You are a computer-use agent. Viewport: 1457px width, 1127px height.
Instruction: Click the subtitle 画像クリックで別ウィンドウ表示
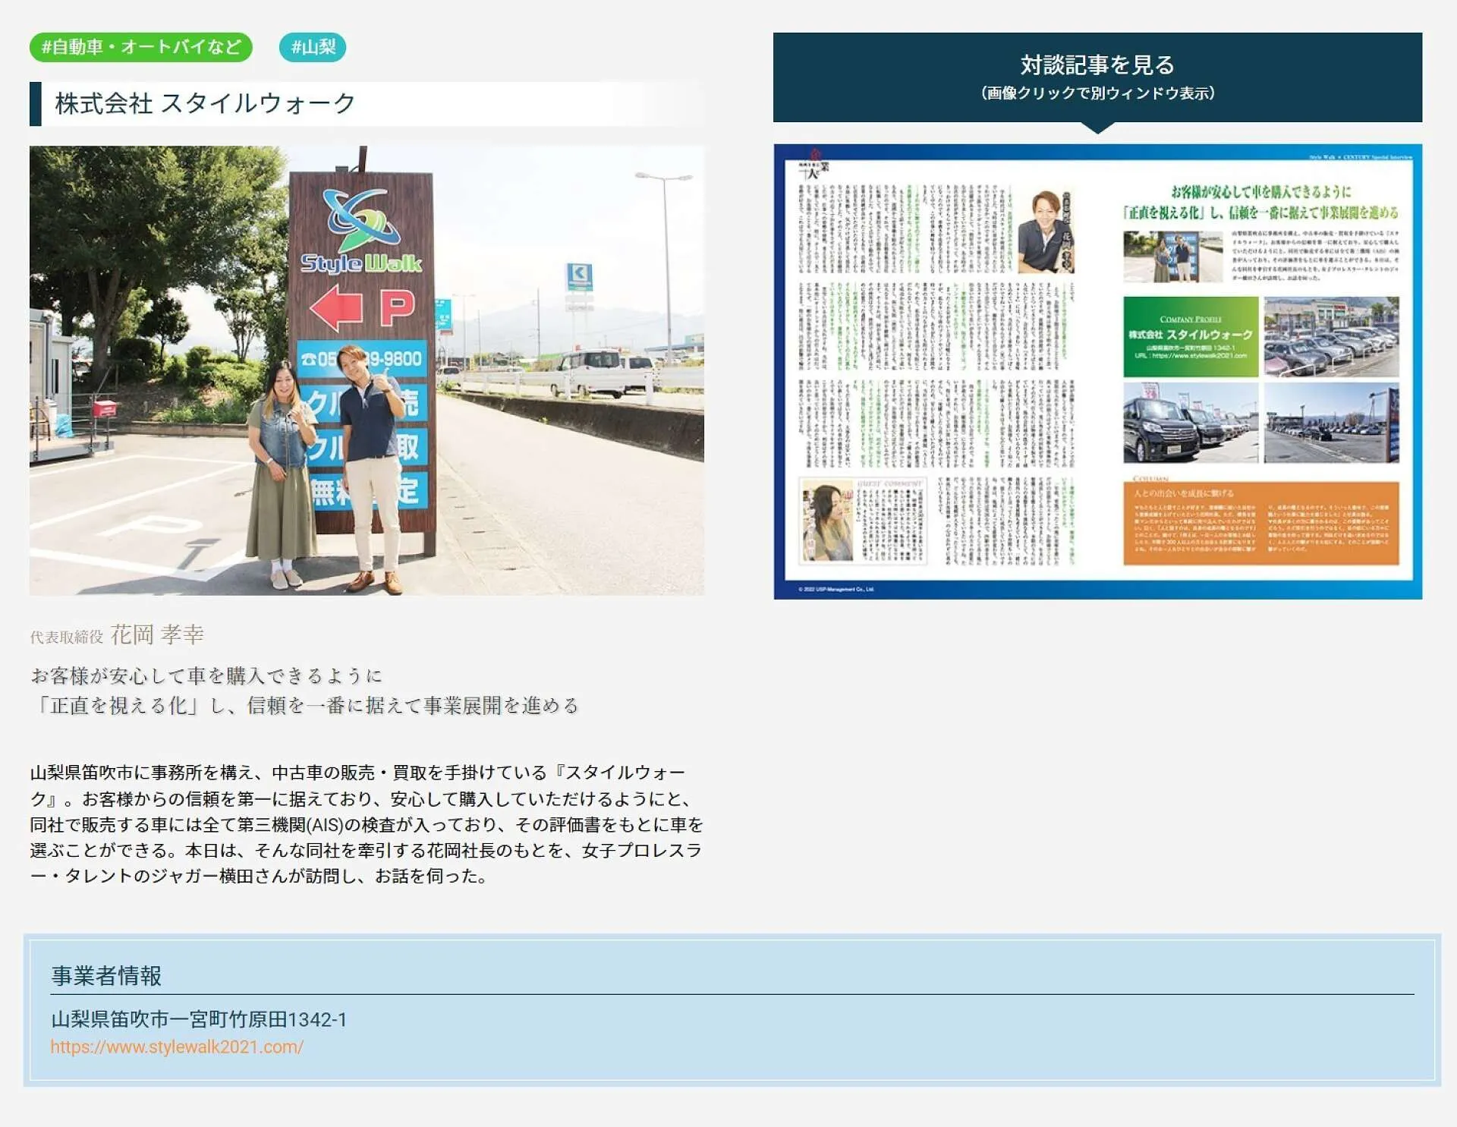tap(1097, 93)
